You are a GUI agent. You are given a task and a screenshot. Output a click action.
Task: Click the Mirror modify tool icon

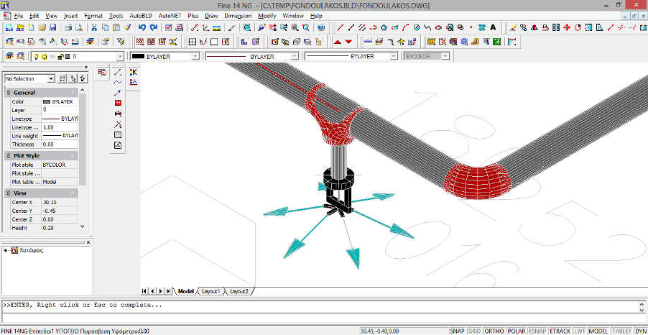pos(535,27)
